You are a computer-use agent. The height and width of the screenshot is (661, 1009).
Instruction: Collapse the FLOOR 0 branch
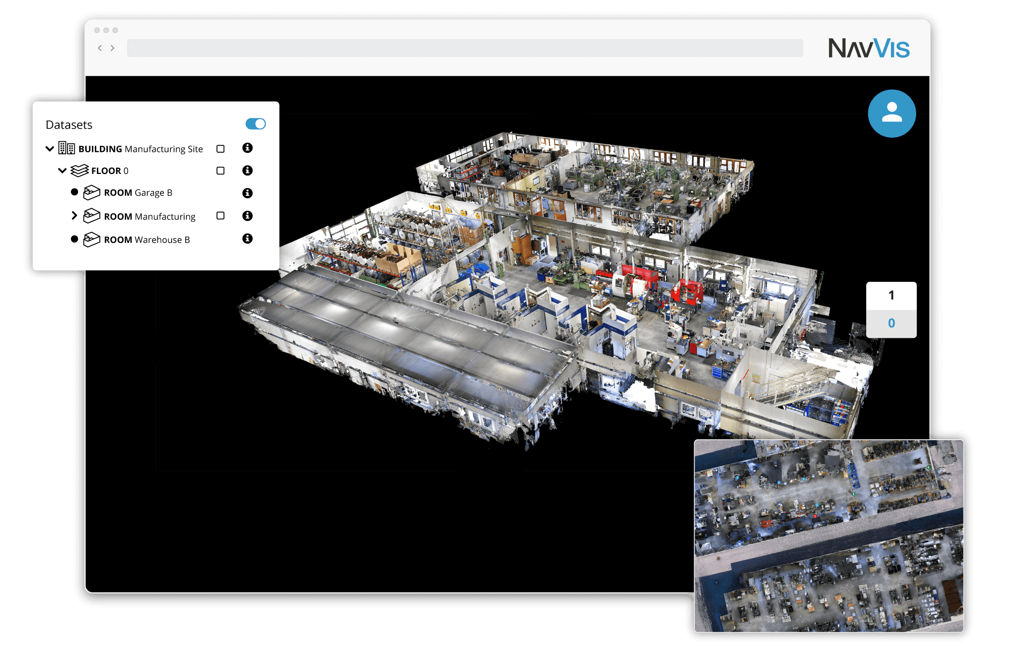coord(62,171)
